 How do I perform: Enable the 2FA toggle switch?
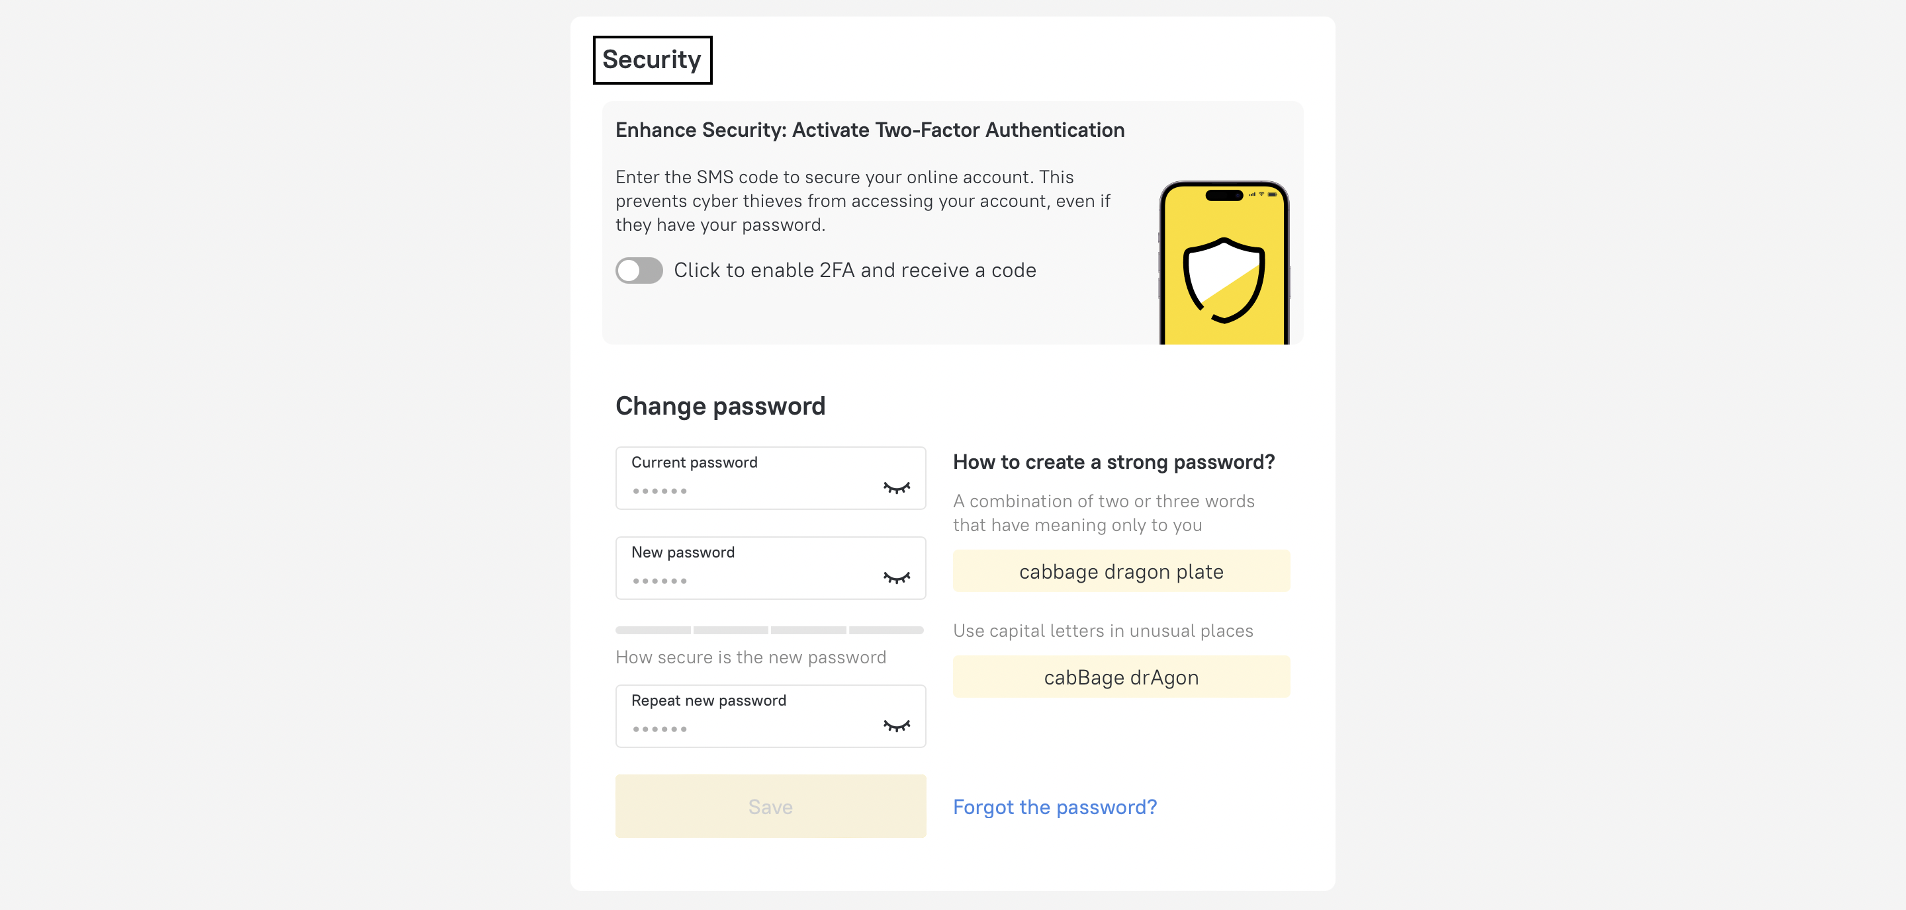[638, 270]
